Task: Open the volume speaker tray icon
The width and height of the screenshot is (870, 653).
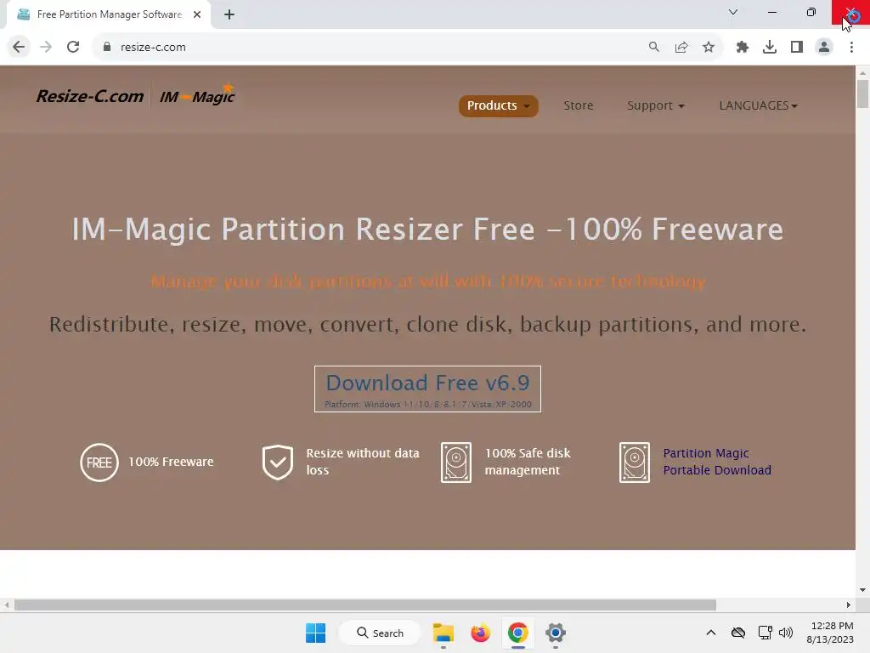Action: [x=786, y=633]
